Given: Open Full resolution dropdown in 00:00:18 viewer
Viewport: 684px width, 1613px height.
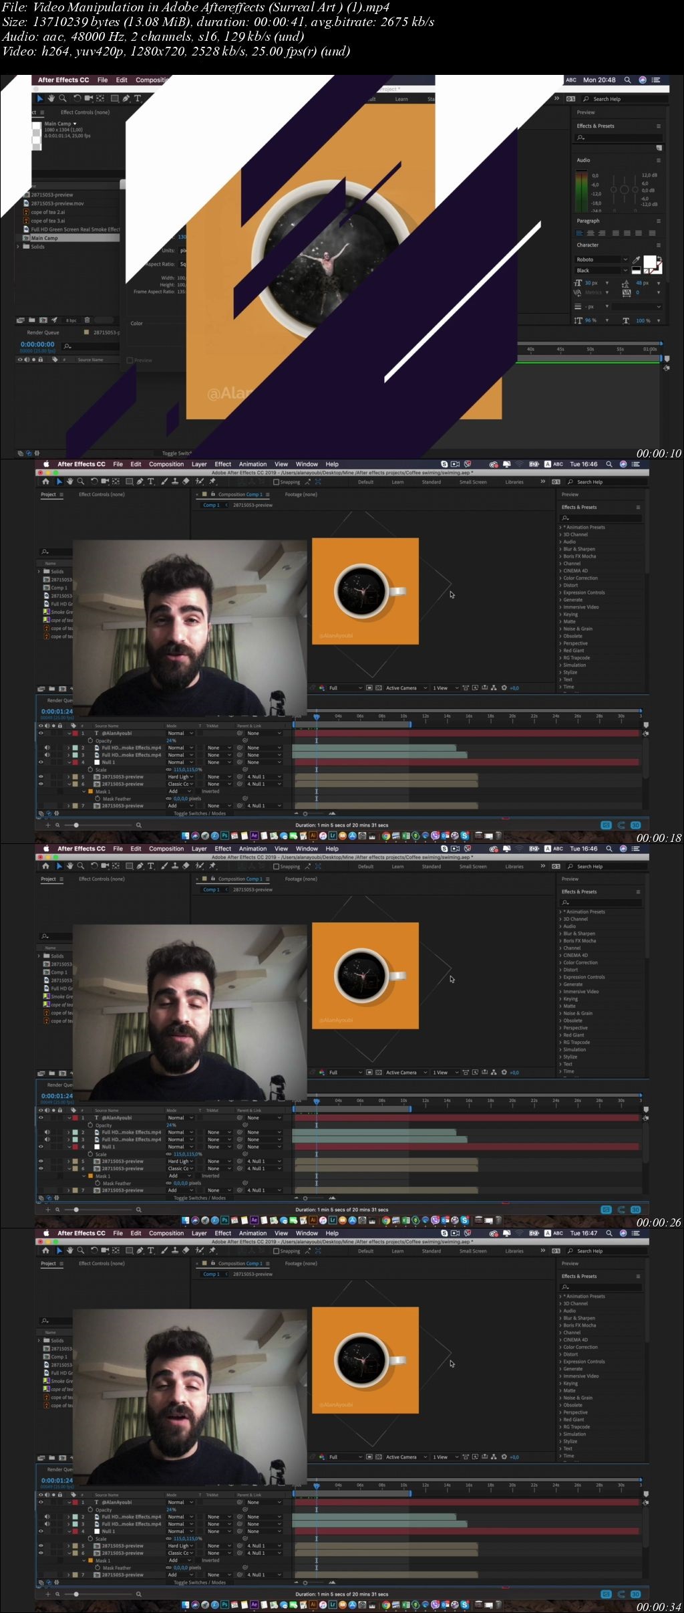Looking at the screenshot, I should [x=345, y=687].
